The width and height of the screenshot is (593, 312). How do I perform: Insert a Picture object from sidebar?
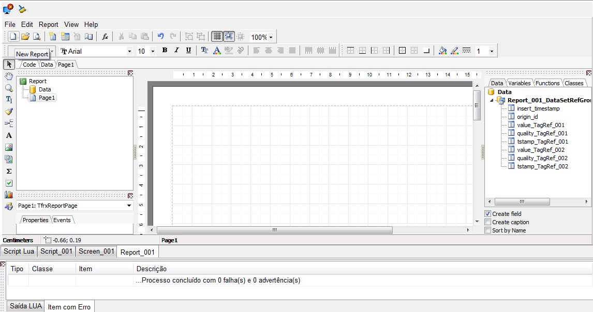(9, 147)
